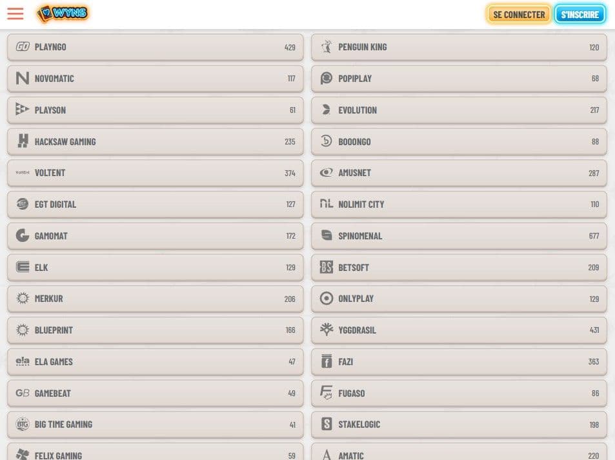Click the Nolimit City logo icon
The height and width of the screenshot is (460, 615).
pyautogui.click(x=327, y=204)
